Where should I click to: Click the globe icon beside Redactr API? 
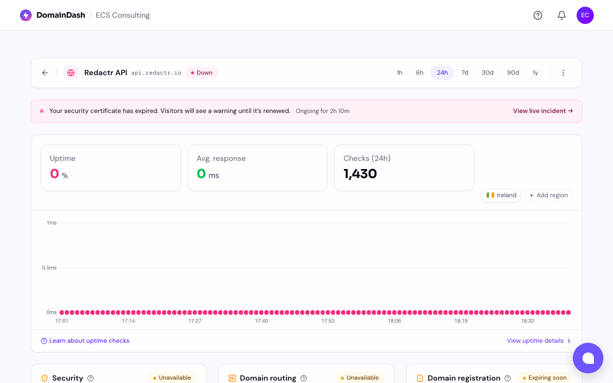coord(71,73)
